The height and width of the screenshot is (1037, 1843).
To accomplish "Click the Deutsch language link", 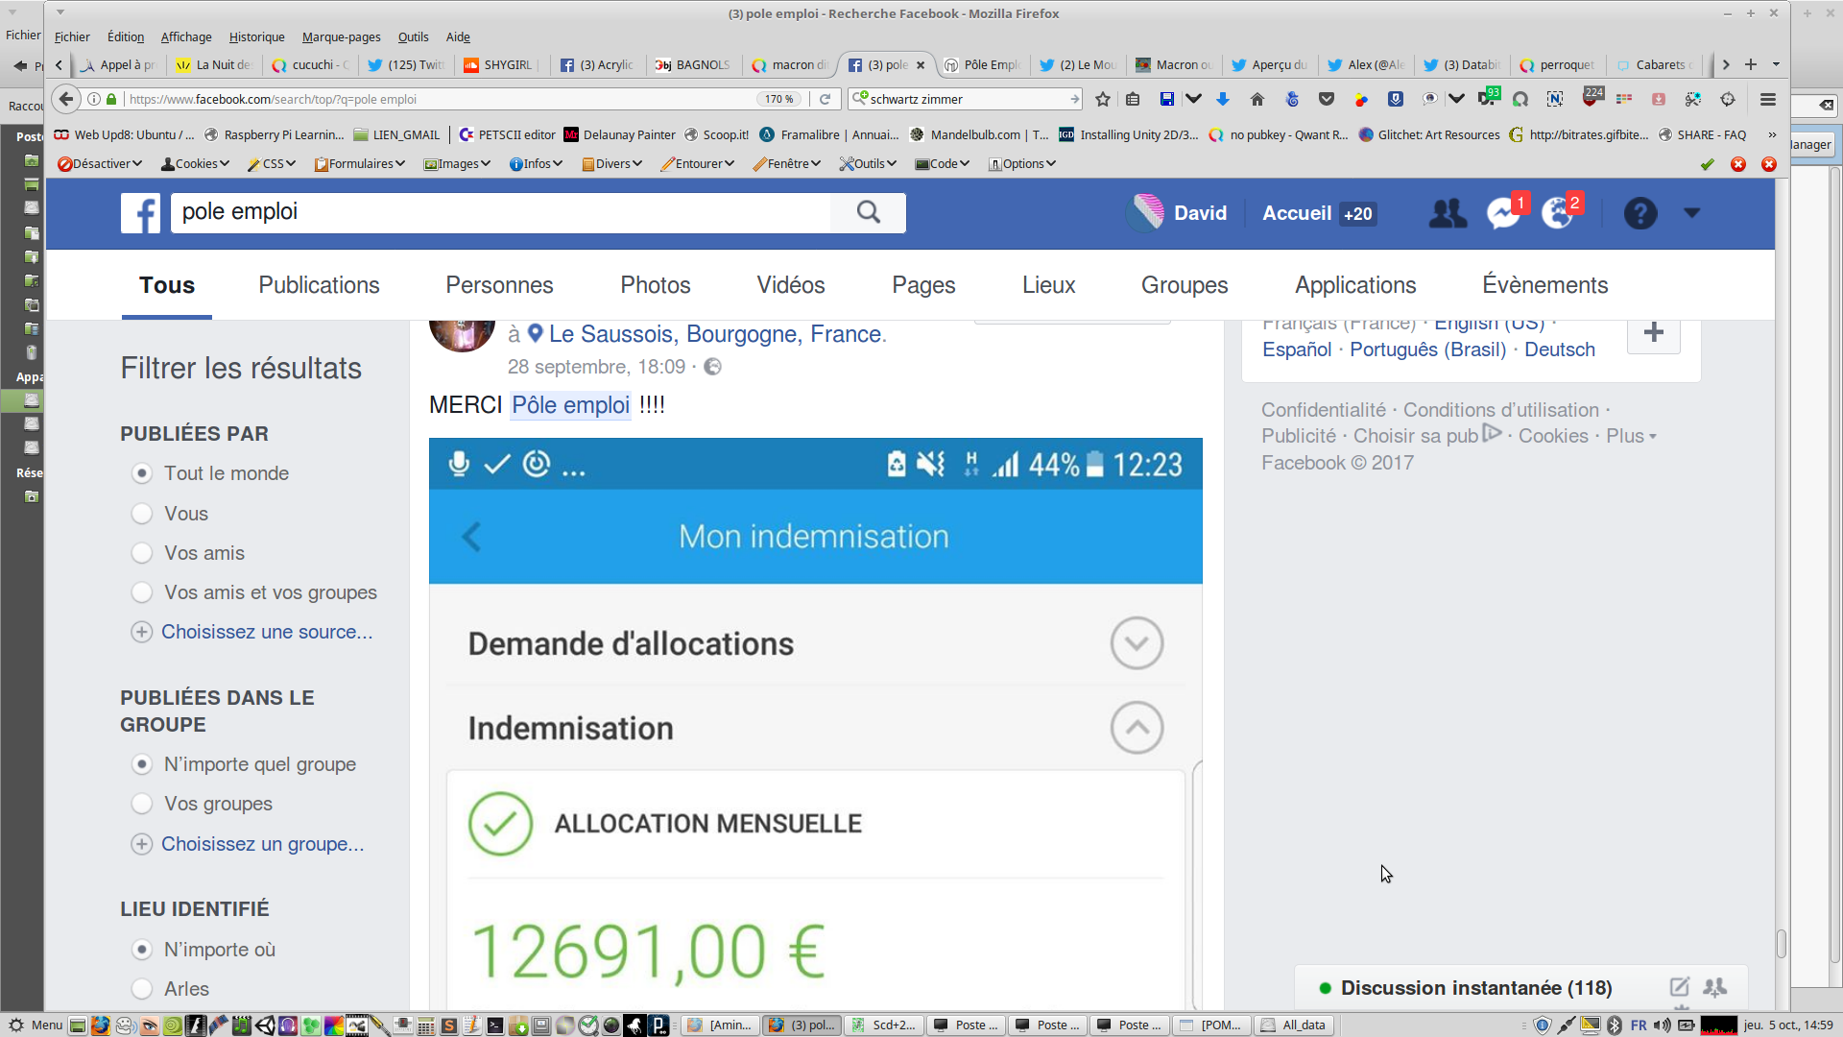I will [1559, 350].
